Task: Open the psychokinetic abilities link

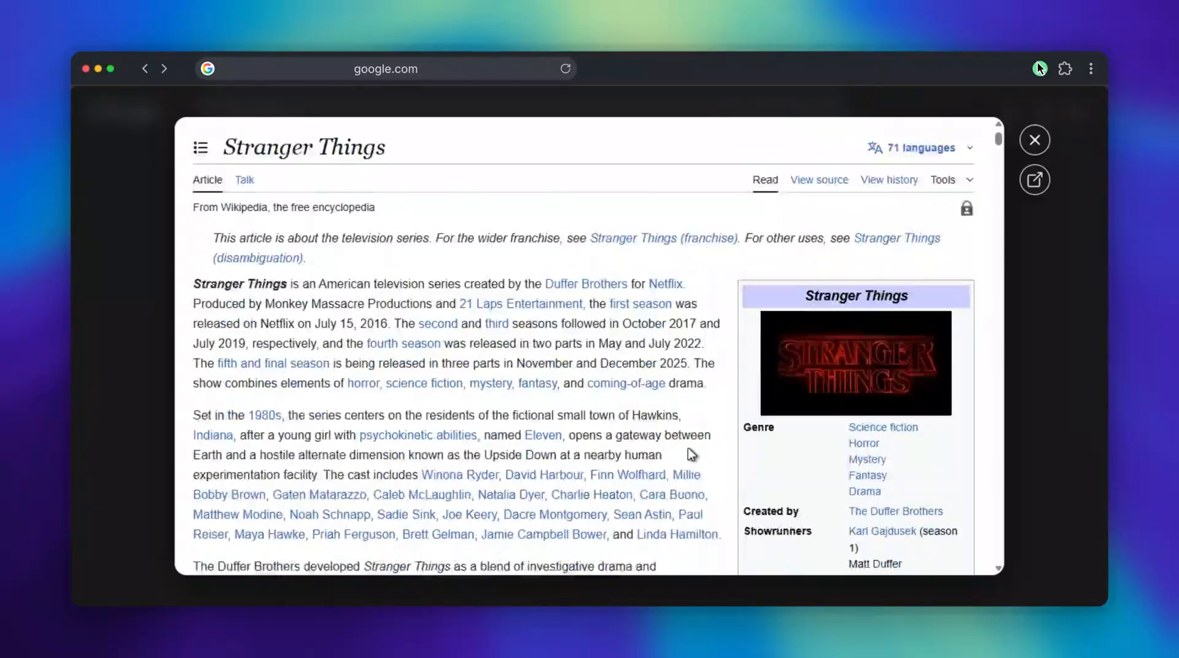Action: pos(418,435)
